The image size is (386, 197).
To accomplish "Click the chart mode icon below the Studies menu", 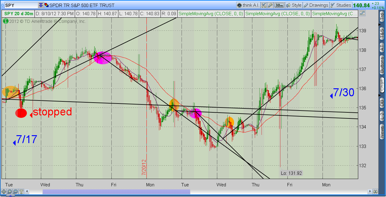I will pyautogui.click(x=362, y=13).
